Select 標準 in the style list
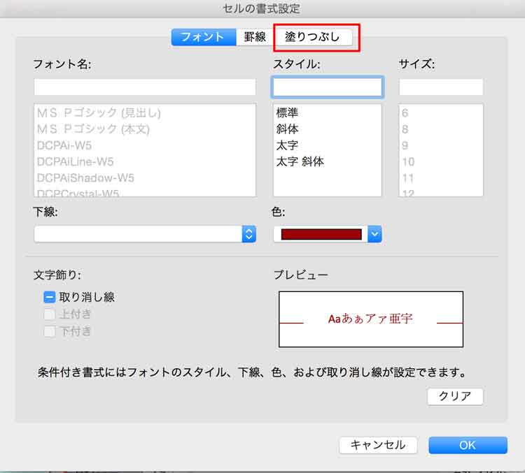525x473 pixels. [x=287, y=112]
